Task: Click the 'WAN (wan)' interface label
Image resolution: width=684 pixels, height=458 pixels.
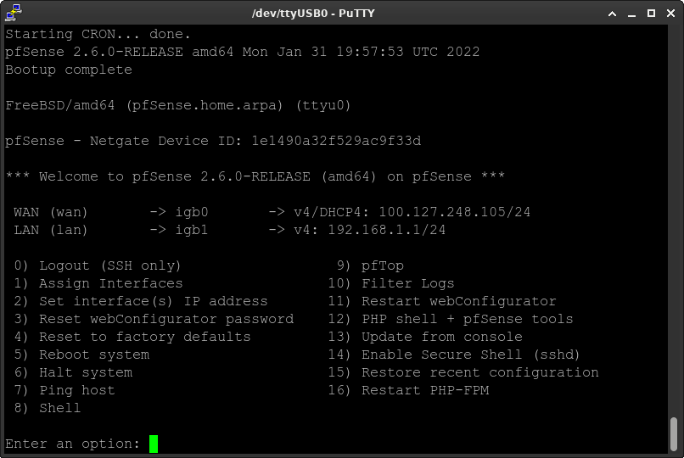Action: pyautogui.click(x=51, y=212)
